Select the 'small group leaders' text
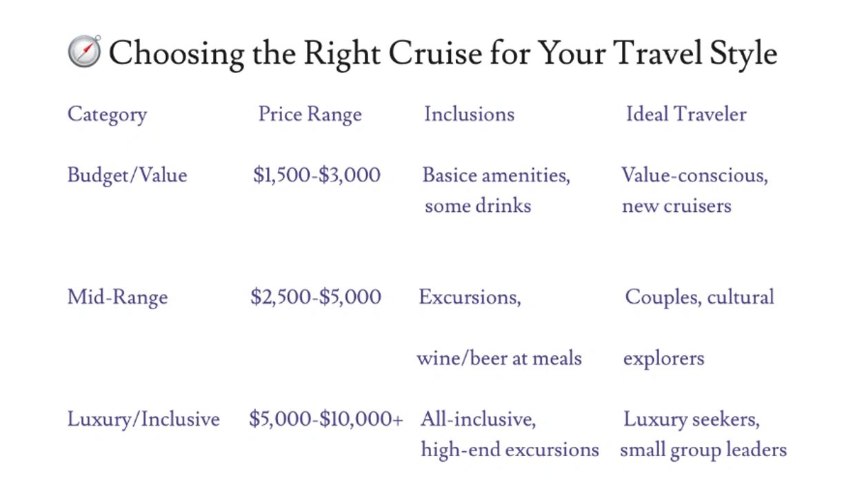The height and width of the screenshot is (503, 855). [x=703, y=450]
